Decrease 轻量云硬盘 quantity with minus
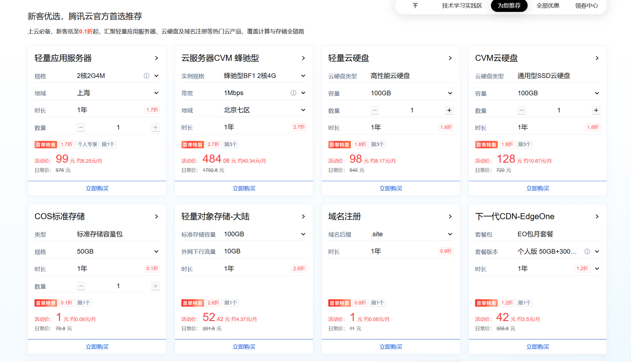 pyautogui.click(x=375, y=110)
